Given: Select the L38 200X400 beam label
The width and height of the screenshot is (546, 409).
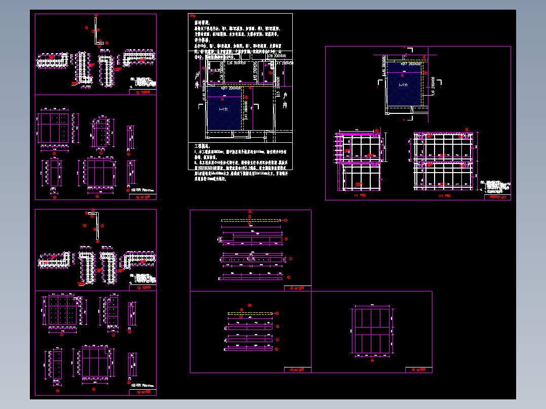Looking at the screenshot, I should pos(277,56).
